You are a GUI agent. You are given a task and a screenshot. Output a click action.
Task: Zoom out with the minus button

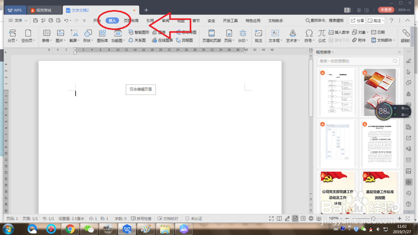[347, 218]
